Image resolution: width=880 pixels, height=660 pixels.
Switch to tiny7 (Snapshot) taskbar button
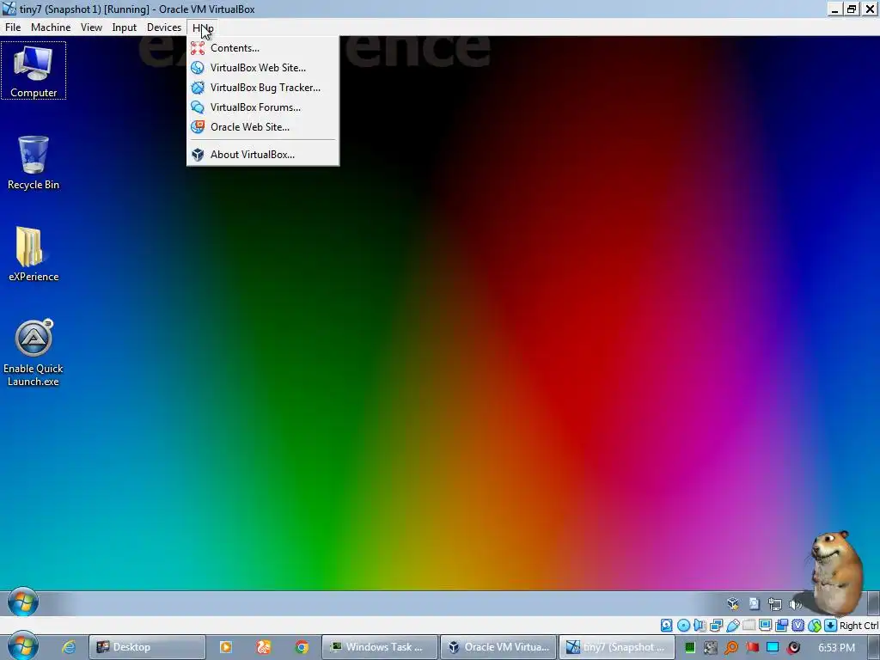[x=617, y=647]
